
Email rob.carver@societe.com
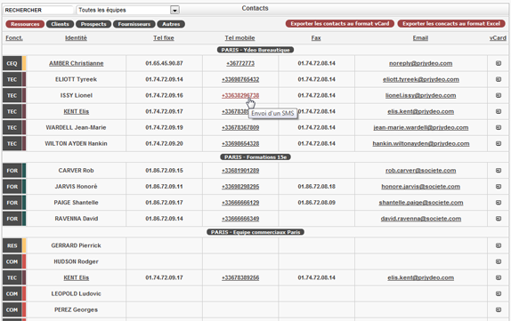click(421, 170)
